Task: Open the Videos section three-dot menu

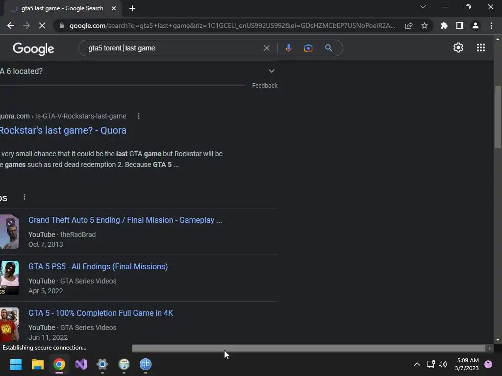Action: [x=25, y=197]
